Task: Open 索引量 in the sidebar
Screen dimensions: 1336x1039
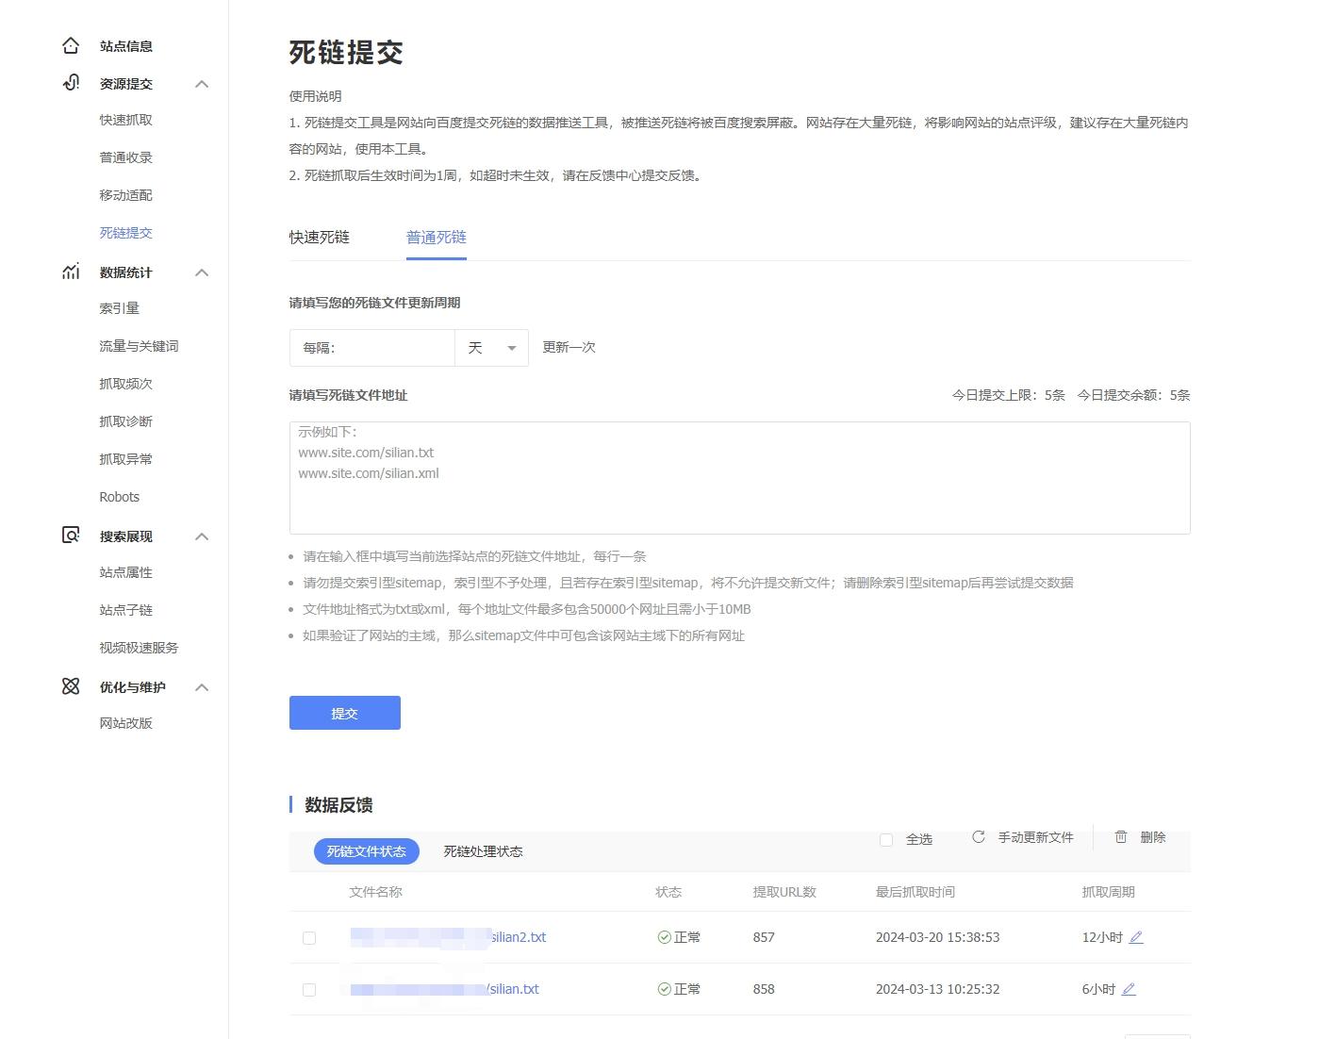Action: (120, 308)
